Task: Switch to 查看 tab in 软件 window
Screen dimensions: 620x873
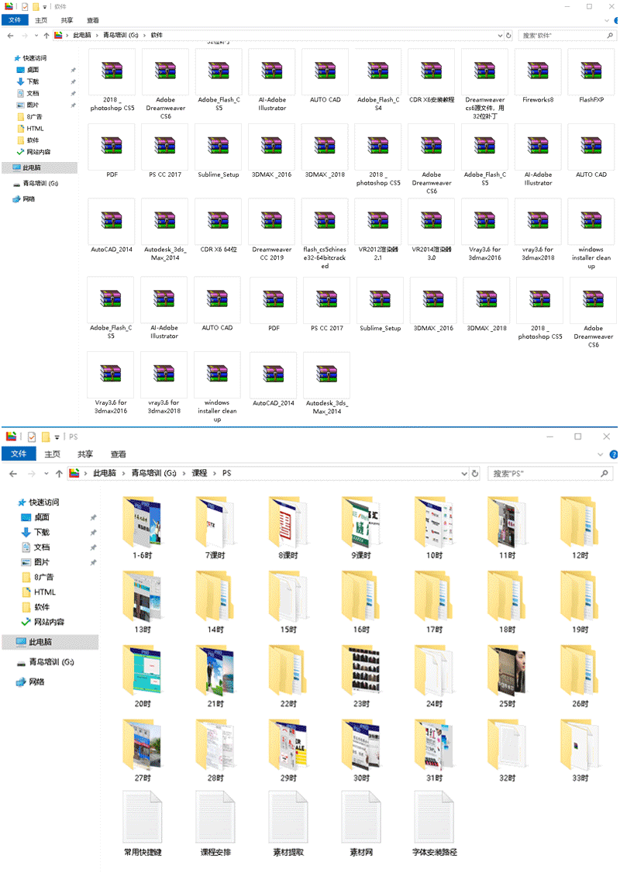Action: (93, 20)
